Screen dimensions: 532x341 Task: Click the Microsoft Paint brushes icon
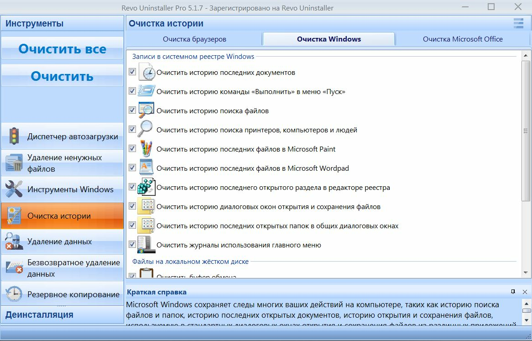[146, 149]
